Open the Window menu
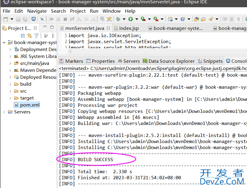Image resolution: width=247 pixels, height=188 pixels. [x=112, y=11]
